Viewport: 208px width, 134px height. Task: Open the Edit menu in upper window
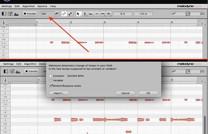[x=17, y=6]
